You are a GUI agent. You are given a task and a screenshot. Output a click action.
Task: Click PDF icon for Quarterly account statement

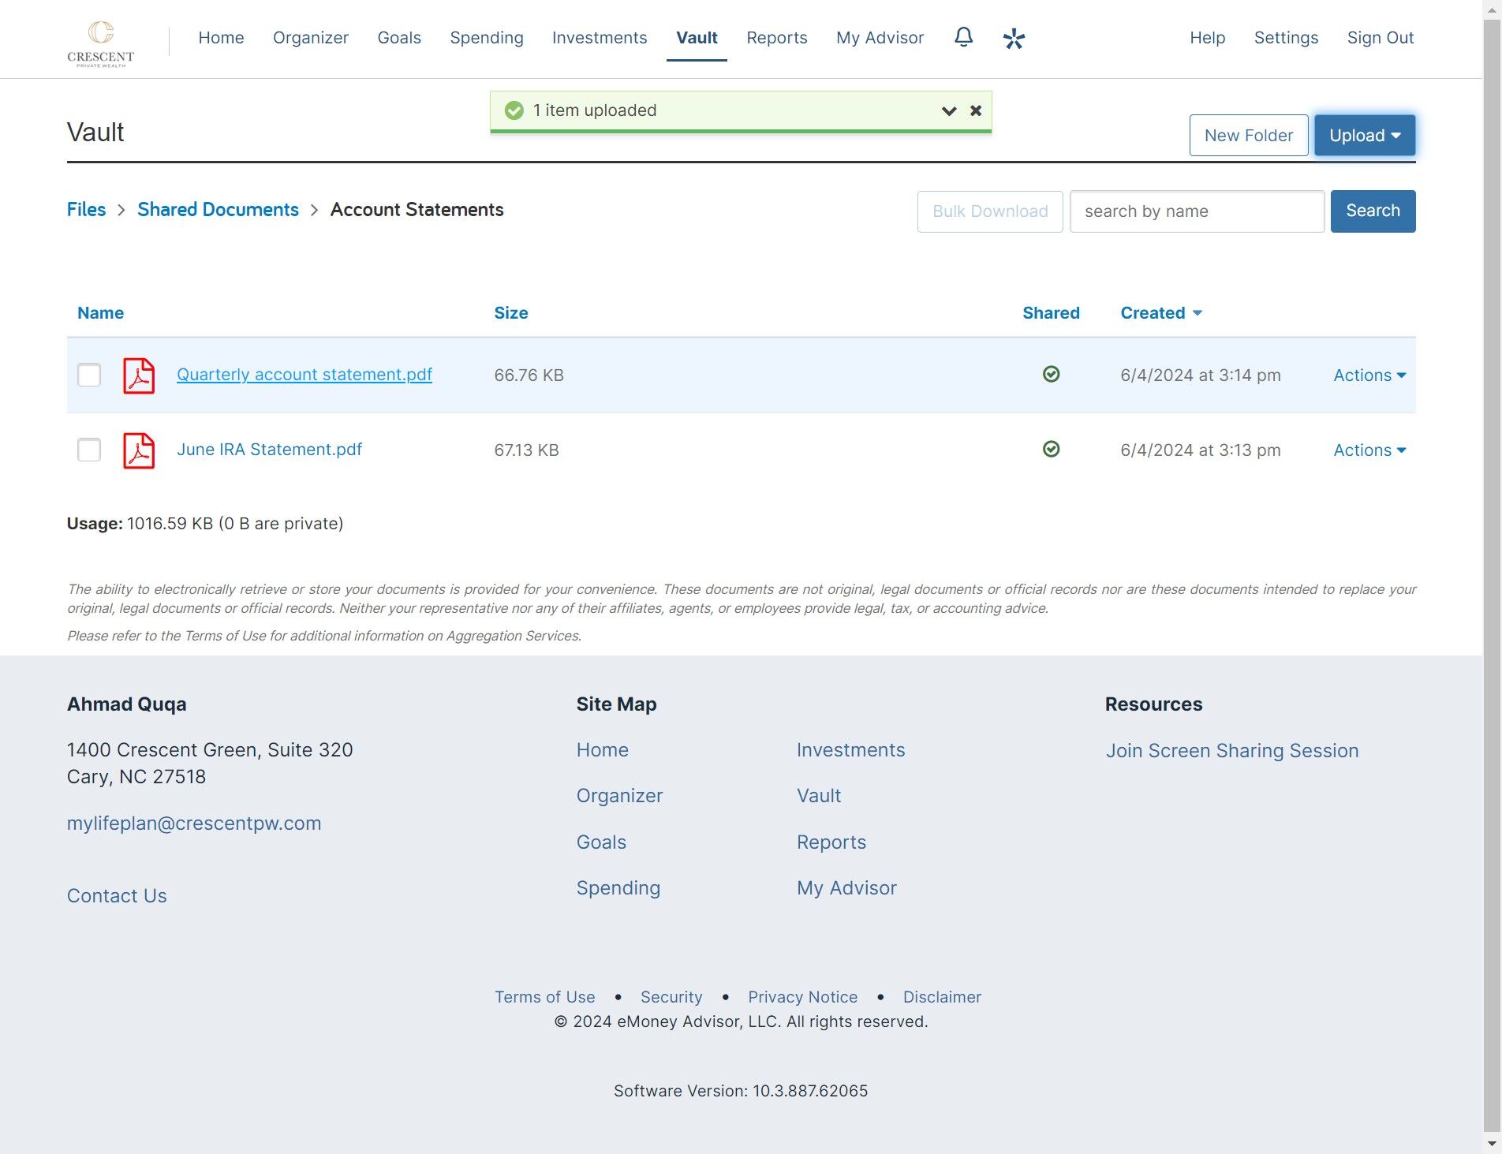click(139, 375)
